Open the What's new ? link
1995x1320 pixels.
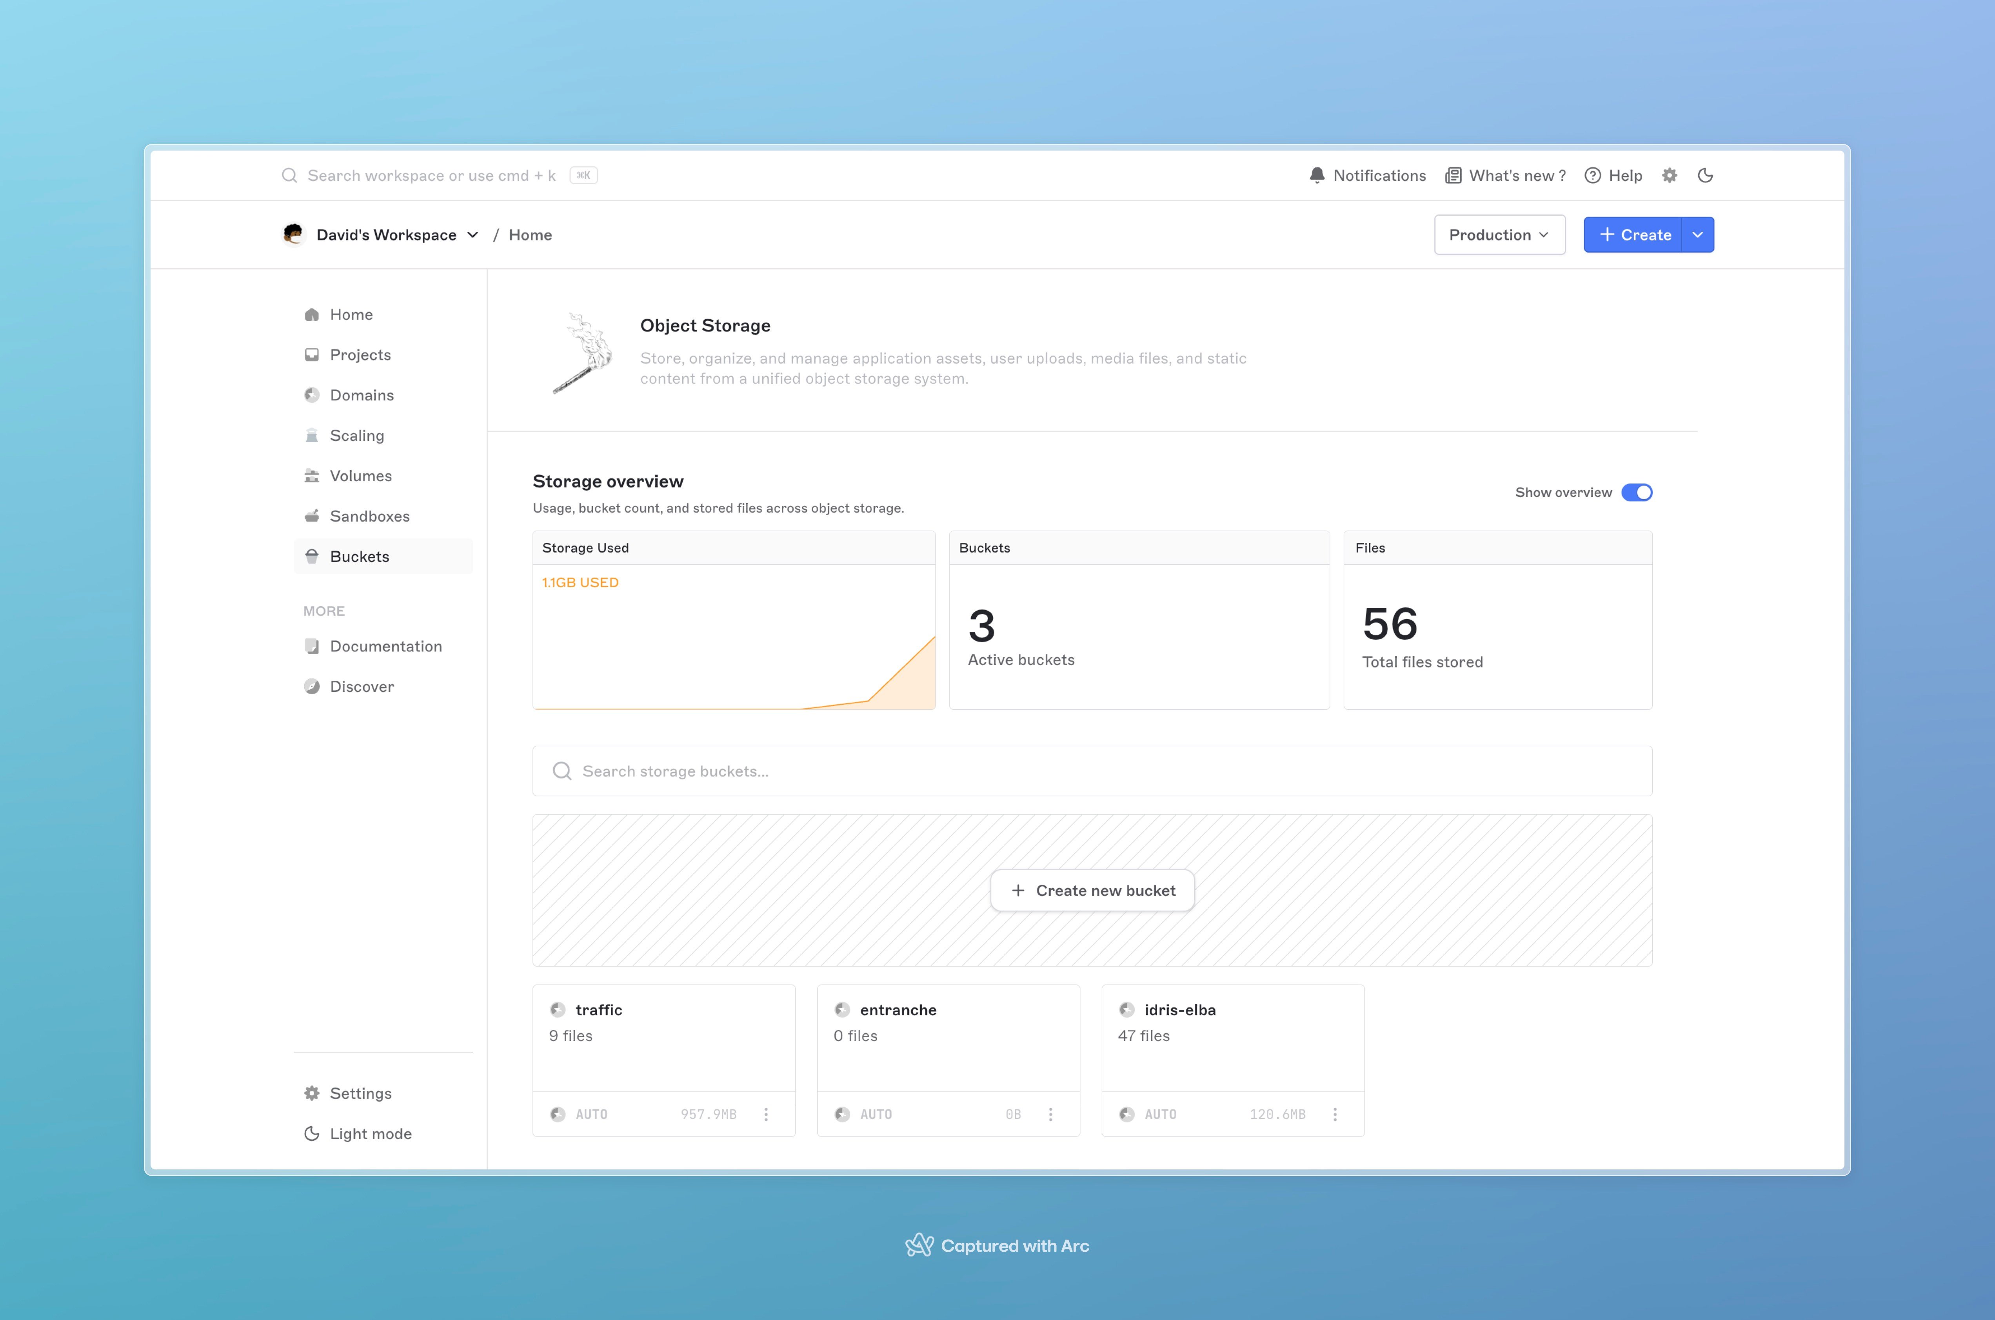[1517, 175]
